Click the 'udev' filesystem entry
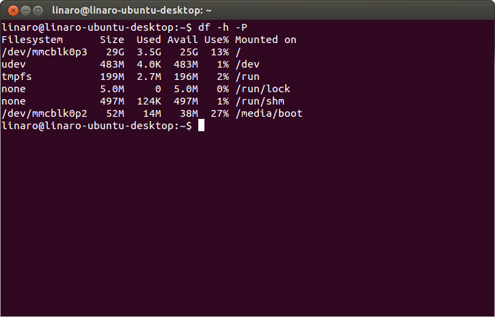The image size is (495, 317). [x=14, y=64]
